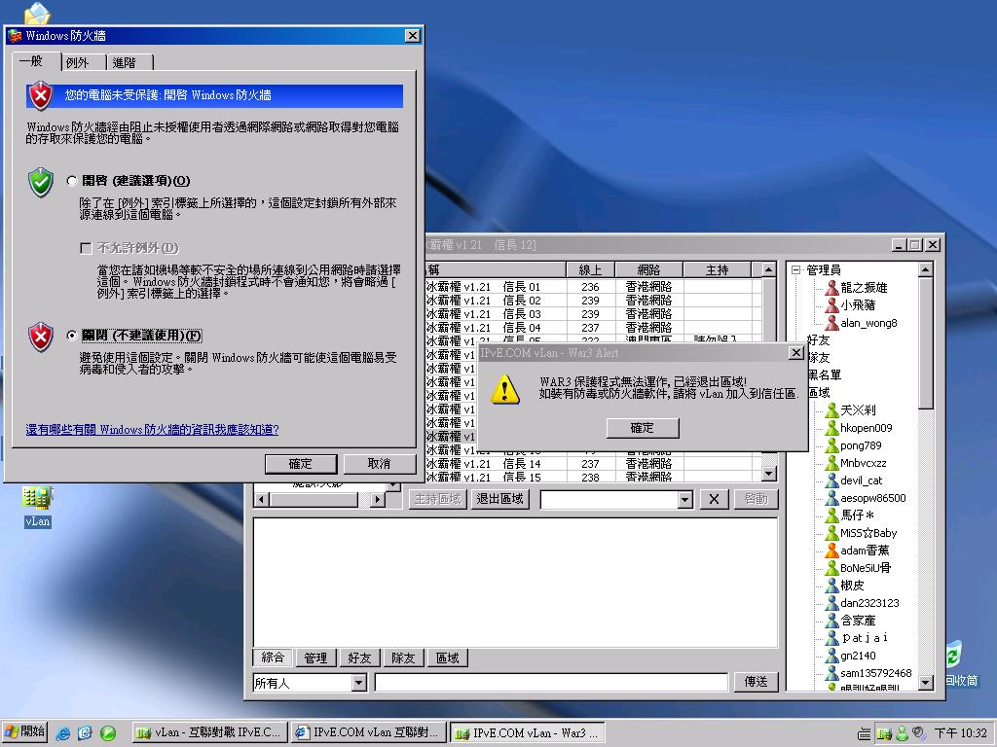Click the red admin icon for 龍之振雄
The image size is (997, 747).
(831, 288)
